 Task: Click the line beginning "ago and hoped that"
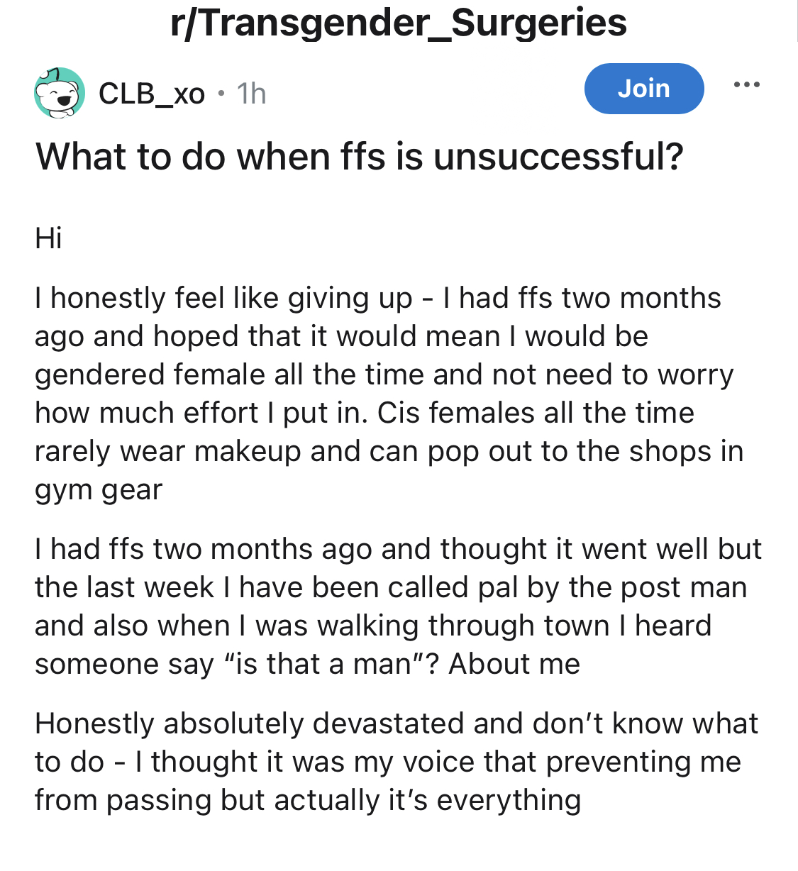coord(341,336)
